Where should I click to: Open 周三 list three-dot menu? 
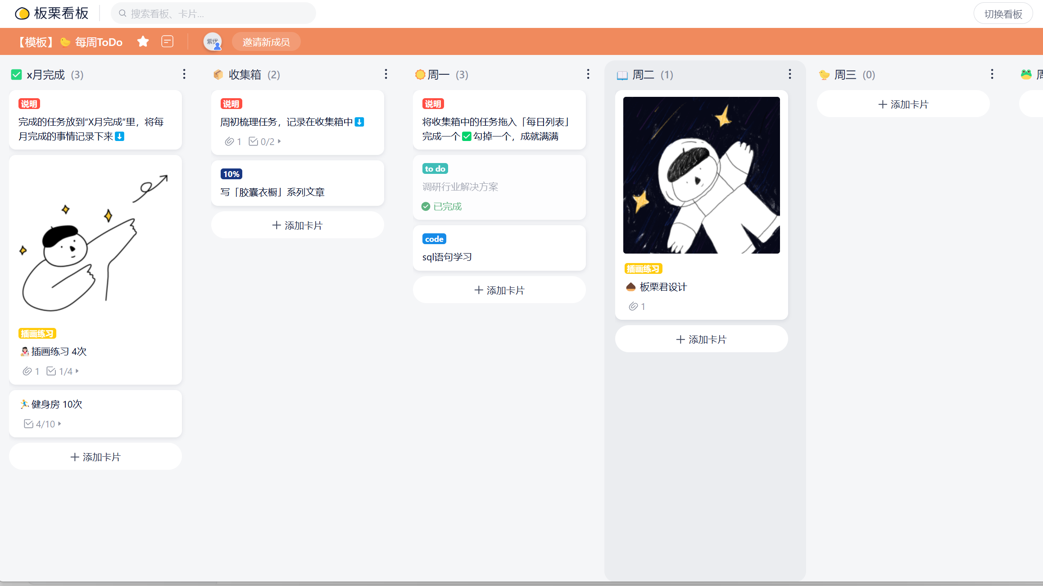pyautogui.click(x=992, y=74)
